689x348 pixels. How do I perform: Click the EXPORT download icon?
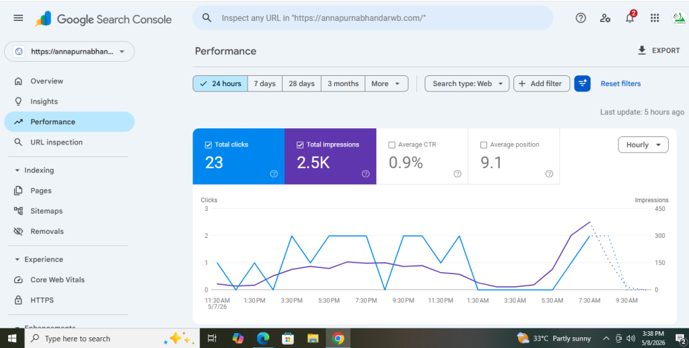point(642,50)
